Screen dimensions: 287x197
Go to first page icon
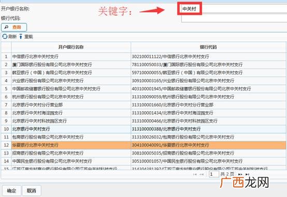click(195, 175)
